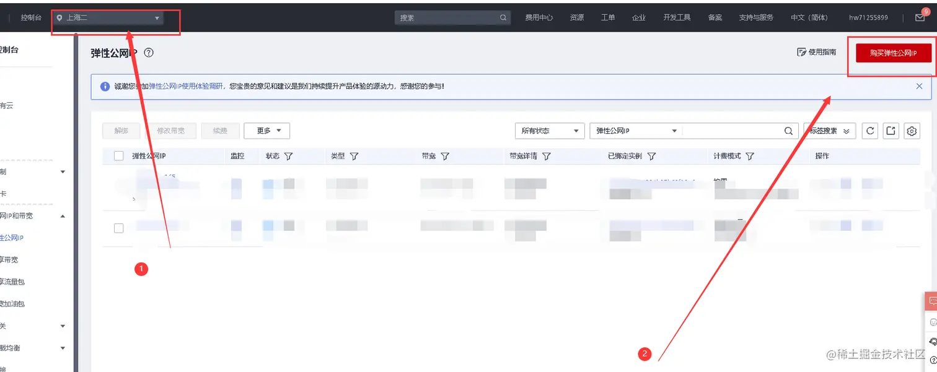Image resolution: width=937 pixels, height=372 pixels.
Task: Click the 解绑 button
Action: (121, 131)
